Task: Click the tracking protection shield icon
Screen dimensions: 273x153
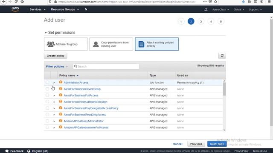Action: tap(50, 2)
